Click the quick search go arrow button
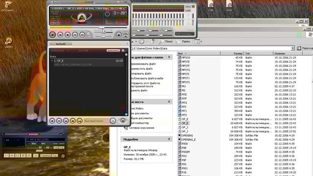 coord(113,121)
